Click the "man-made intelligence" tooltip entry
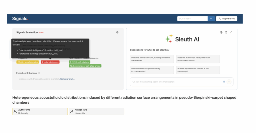The width and height of the screenshot is (256, 133). (x=41, y=50)
